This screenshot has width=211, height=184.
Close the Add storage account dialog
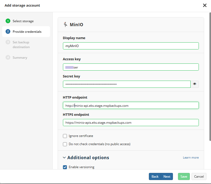click(204, 5)
